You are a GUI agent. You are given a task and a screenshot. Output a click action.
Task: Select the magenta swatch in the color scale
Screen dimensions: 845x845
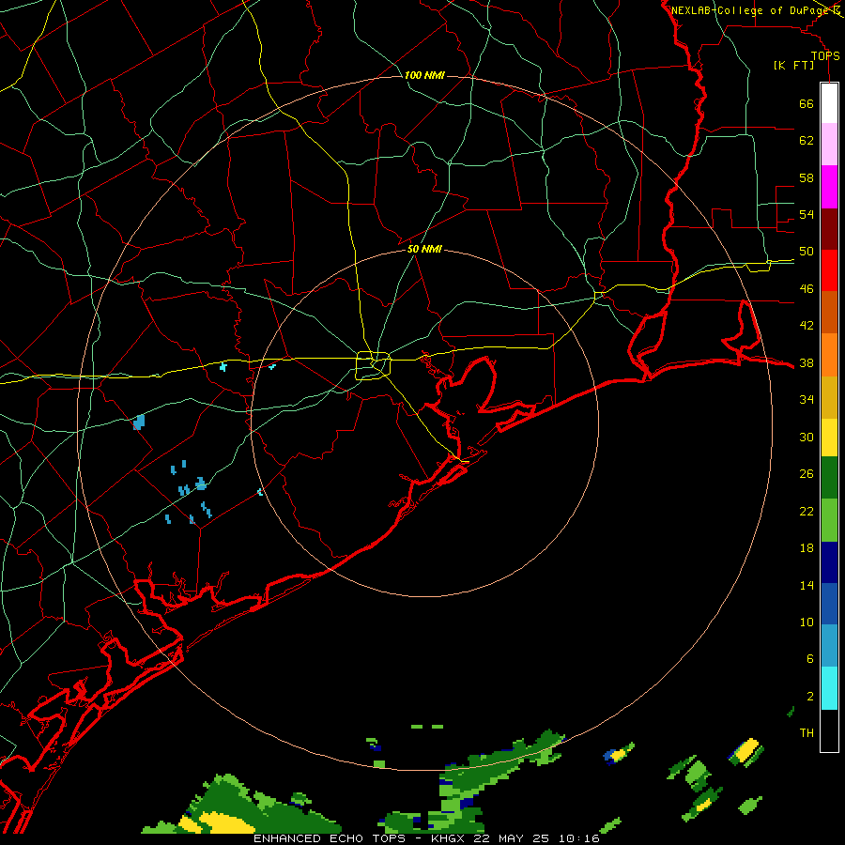(829, 187)
